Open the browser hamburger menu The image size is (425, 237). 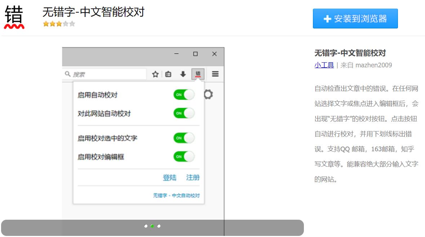pos(215,74)
